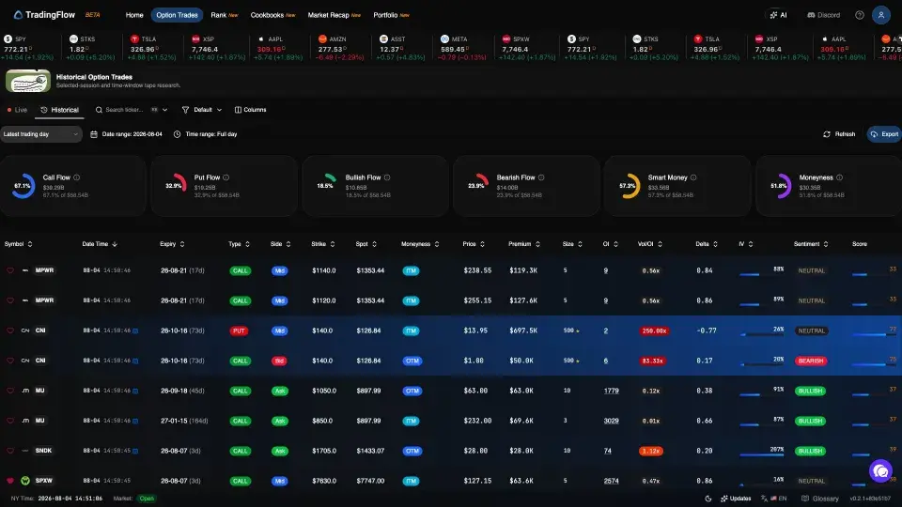Open the Default filter dropdown

pyautogui.click(x=202, y=110)
